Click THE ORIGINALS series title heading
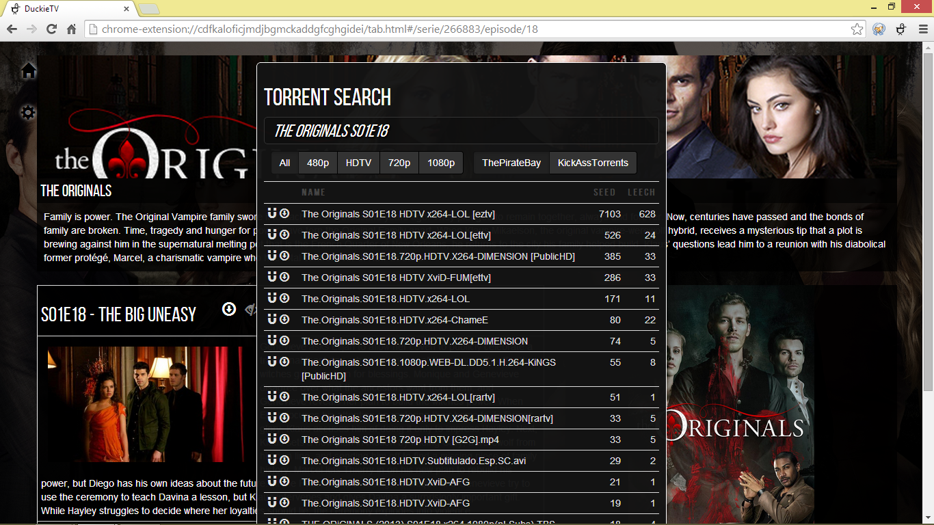Viewport: 934px width, 525px height. pyautogui.click(x=76, y=191)
